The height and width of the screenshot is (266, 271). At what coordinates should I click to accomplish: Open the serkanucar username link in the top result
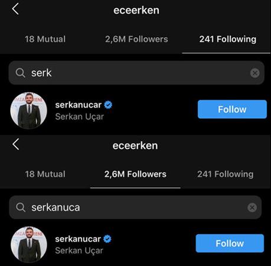point(79,105)
